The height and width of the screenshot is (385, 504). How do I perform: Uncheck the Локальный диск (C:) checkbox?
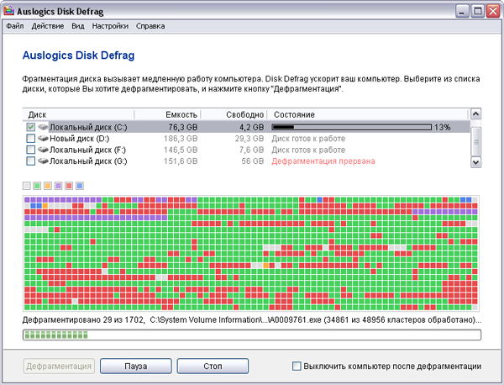click(30, 127)
